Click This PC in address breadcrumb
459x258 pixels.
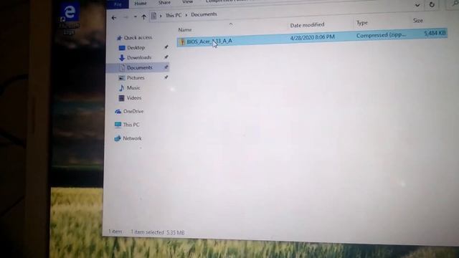tap(174, 15)
